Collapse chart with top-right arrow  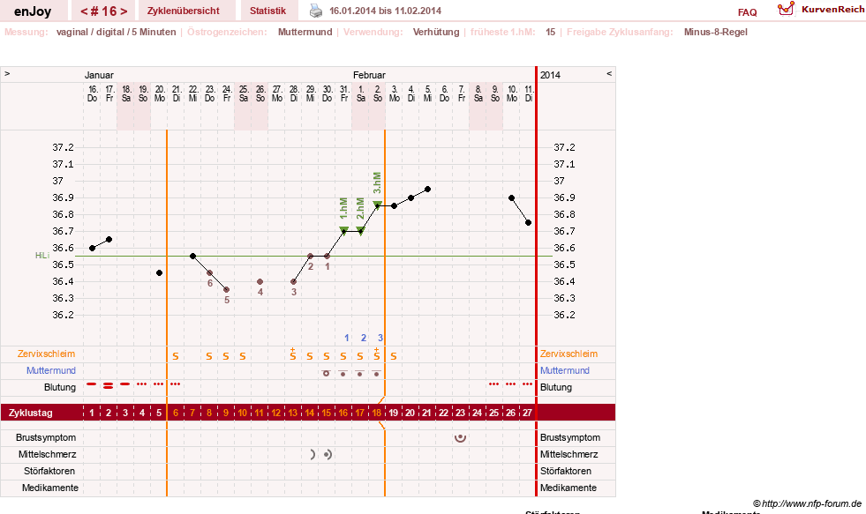(609, 73)
